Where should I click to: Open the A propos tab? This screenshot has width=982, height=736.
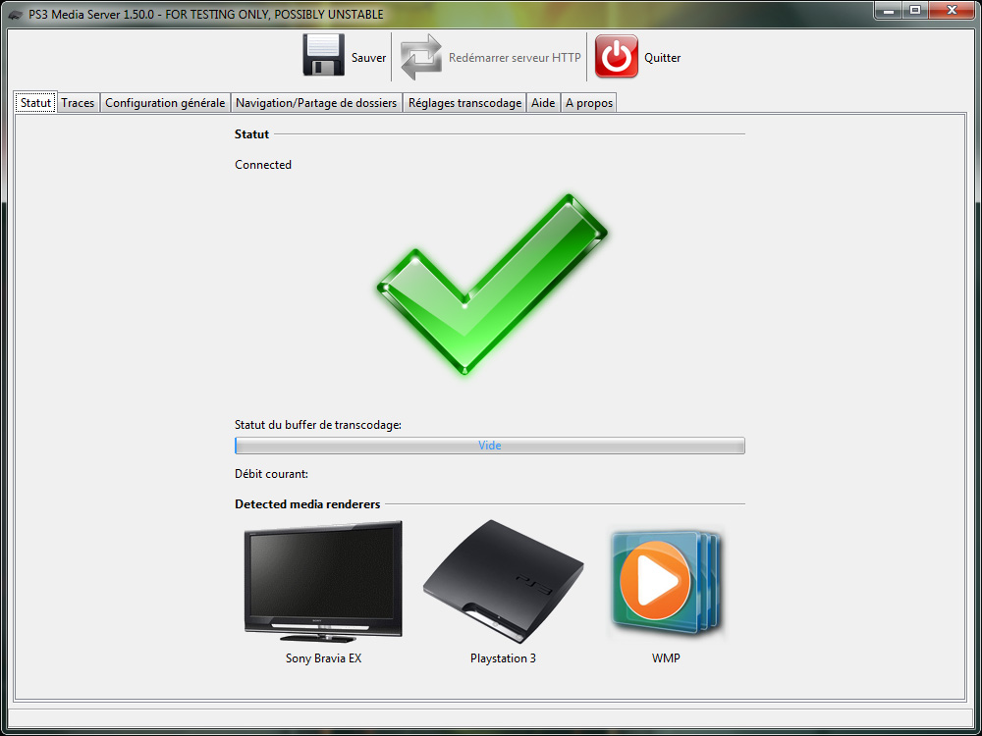coord(588,103)
